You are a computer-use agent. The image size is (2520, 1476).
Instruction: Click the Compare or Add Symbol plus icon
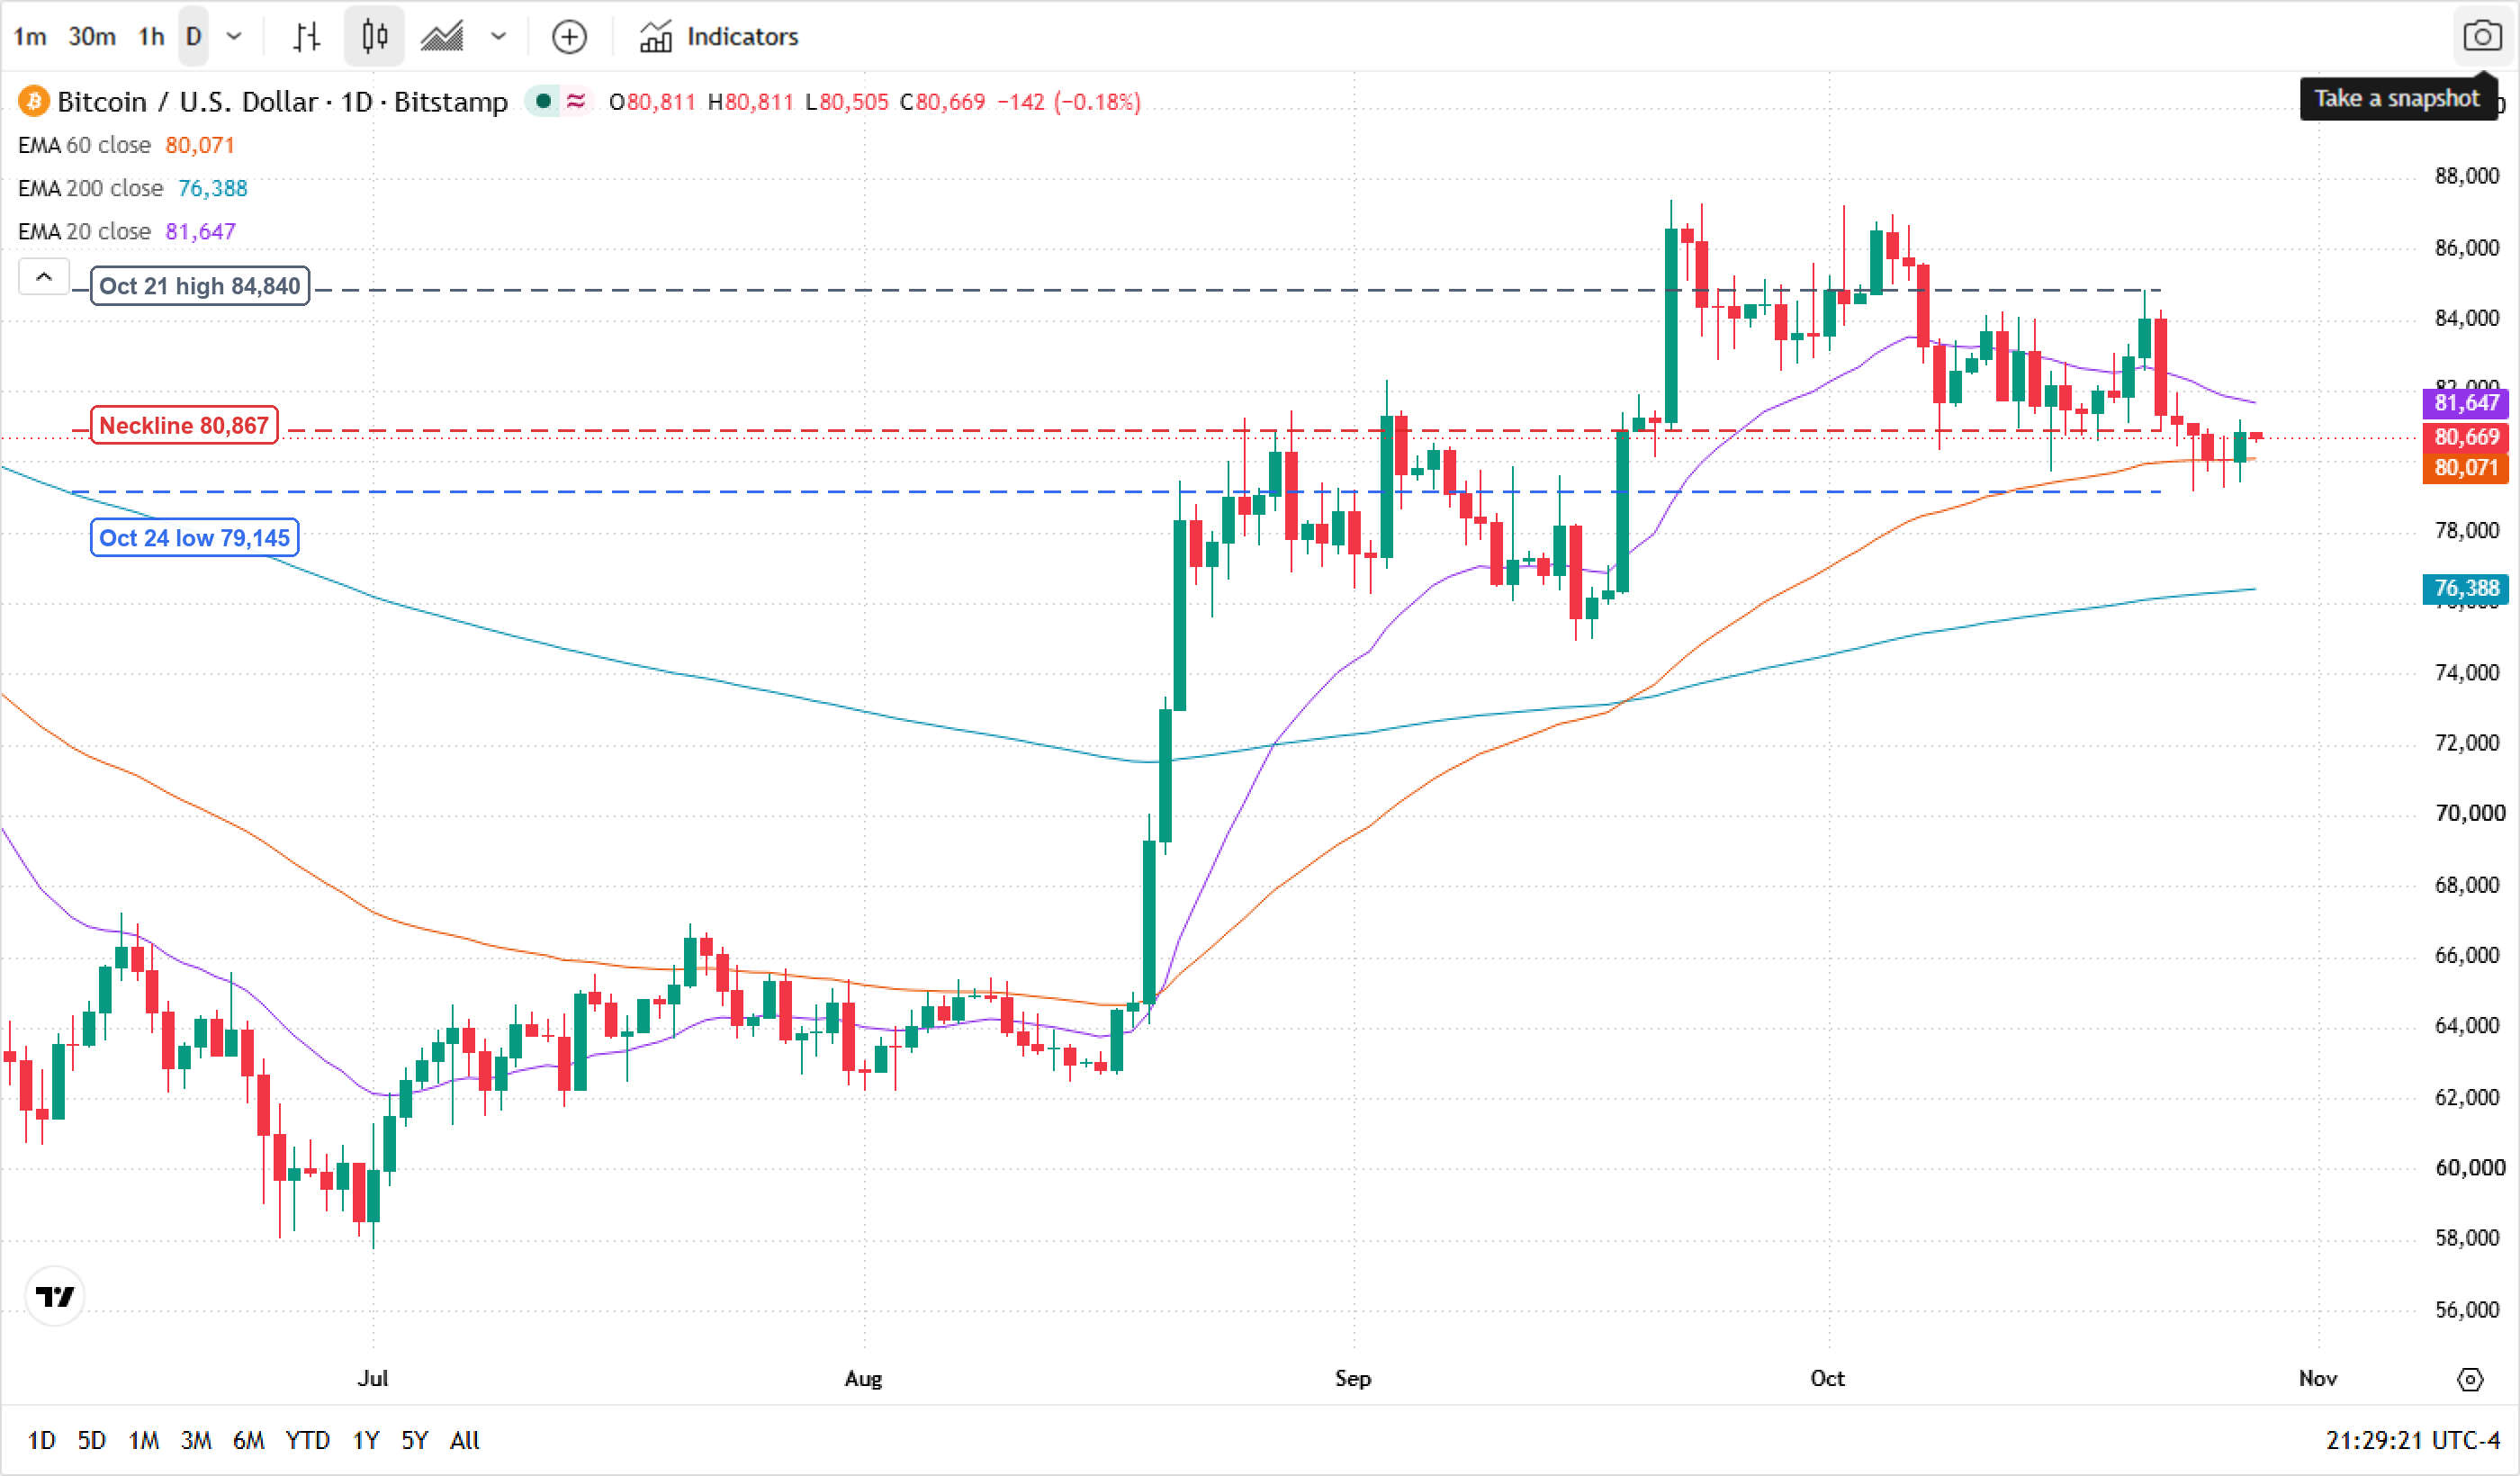[569, 37]
